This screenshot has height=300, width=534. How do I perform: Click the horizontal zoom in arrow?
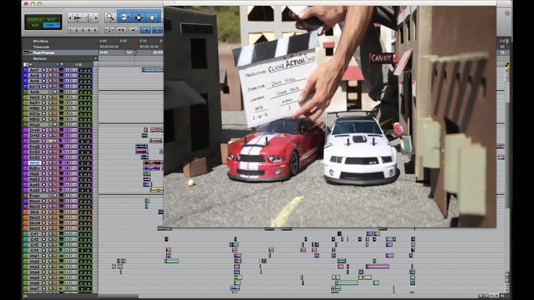click(96, 17)
